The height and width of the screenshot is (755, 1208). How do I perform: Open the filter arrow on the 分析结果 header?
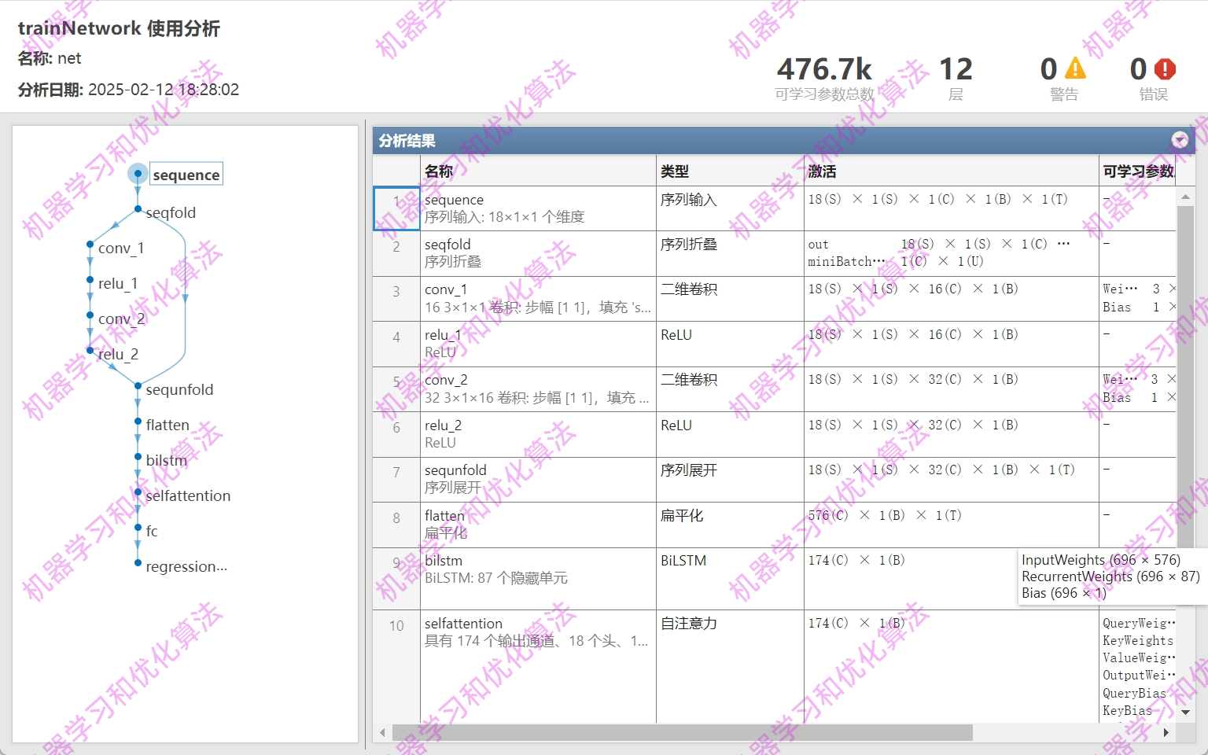(1180, 140)
